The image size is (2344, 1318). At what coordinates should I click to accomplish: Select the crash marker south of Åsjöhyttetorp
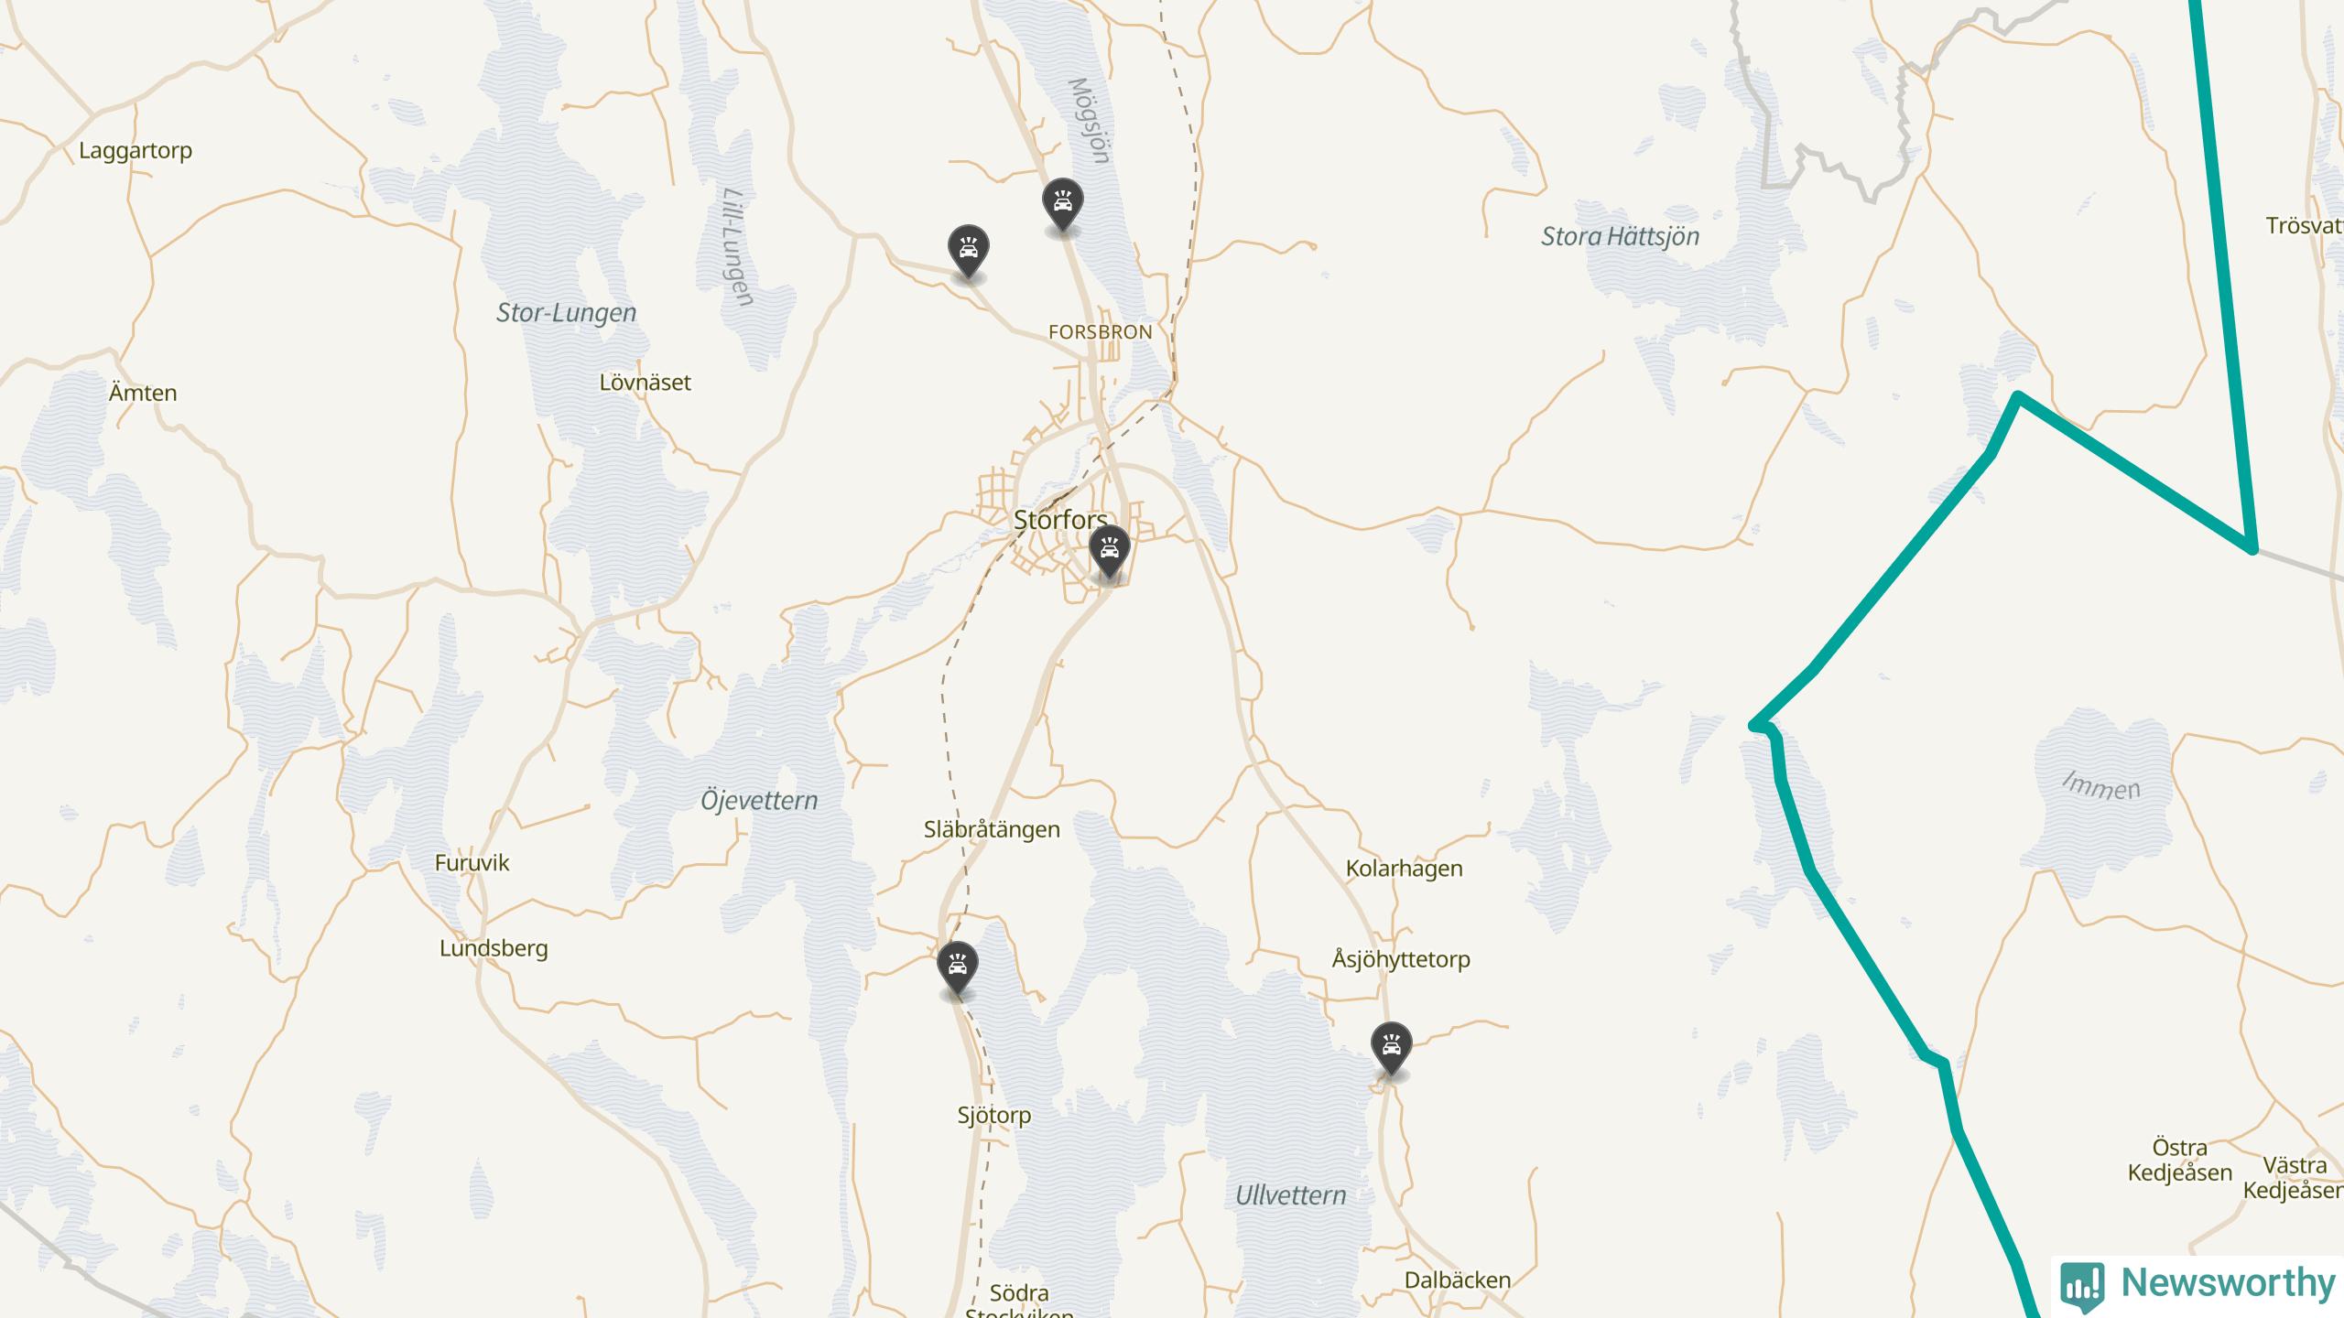tap(1392, 1049)
